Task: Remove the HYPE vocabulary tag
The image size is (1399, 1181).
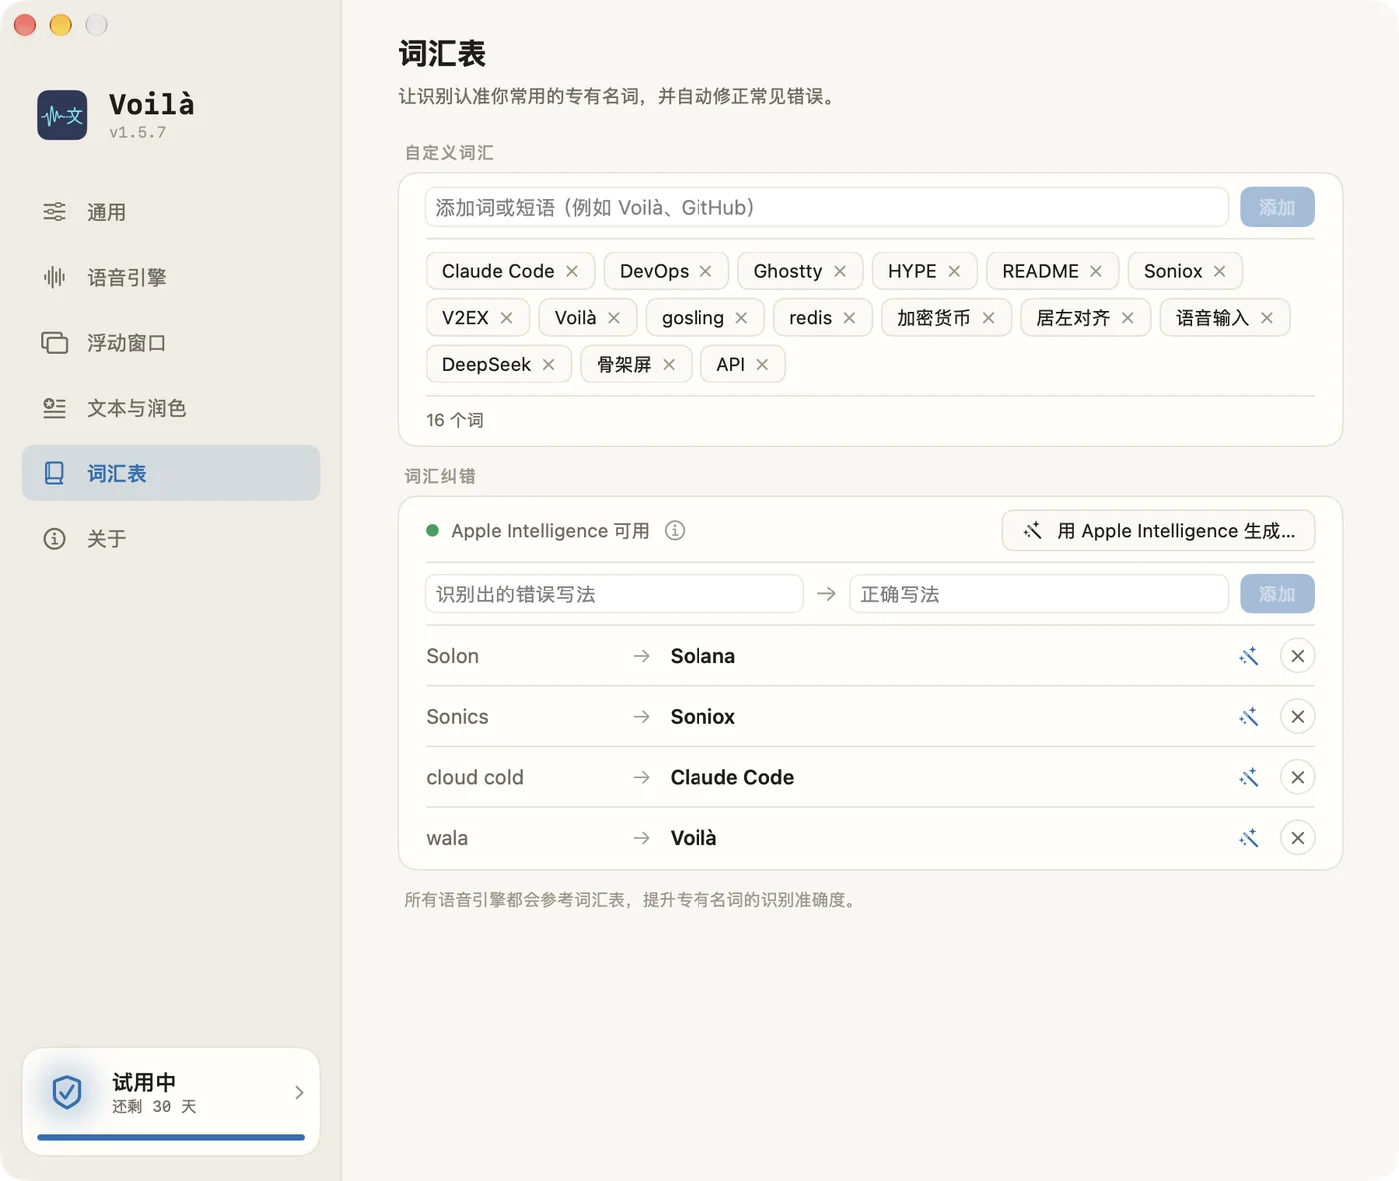Action: click(x=955, y=271)
